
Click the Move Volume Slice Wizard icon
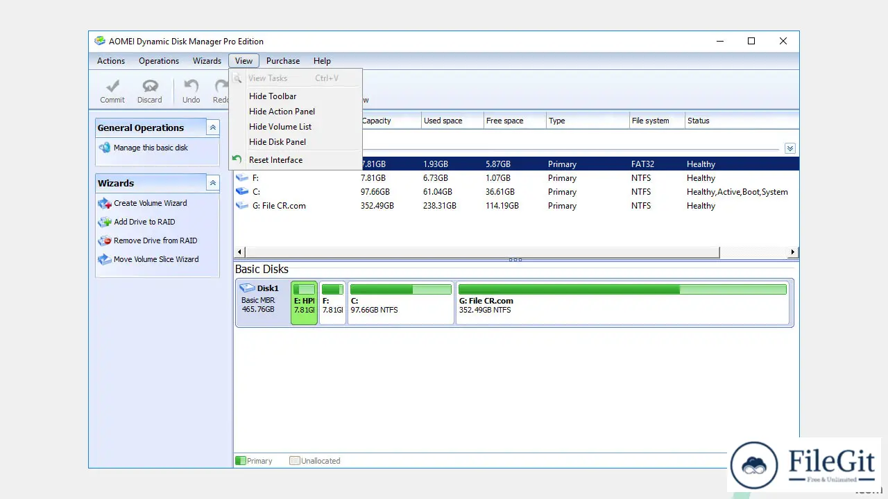[105, 259]
